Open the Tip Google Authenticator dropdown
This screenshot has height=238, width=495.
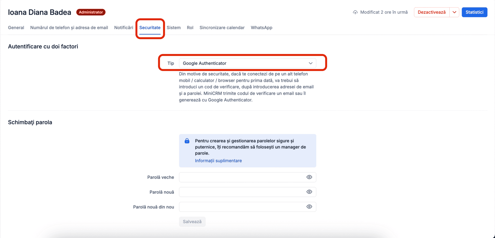(x=247, y=63)
